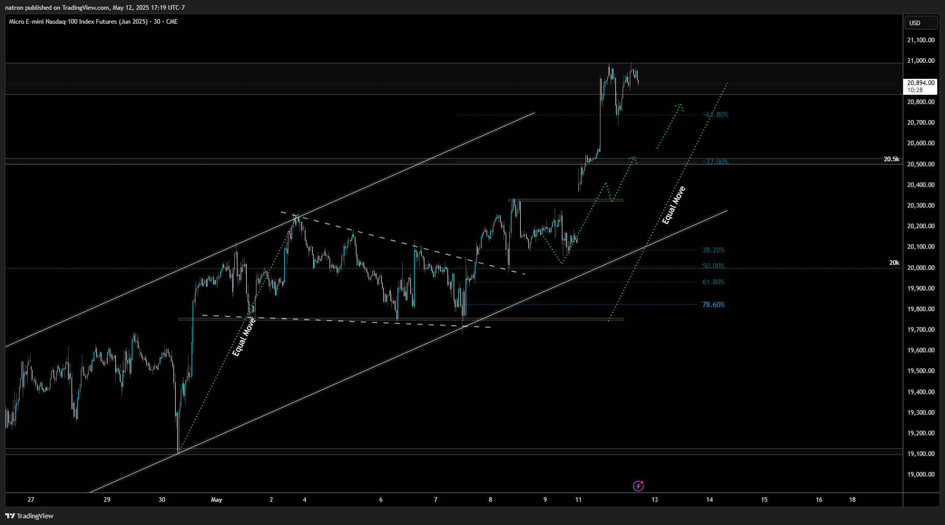The image size is (945, 525).
Task: Click the 20,100.00 price axis label
Action: [921, 247]
